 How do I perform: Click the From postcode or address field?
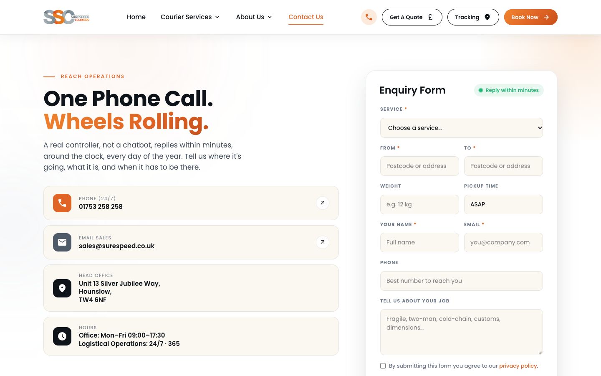click(x=419, y=166)
